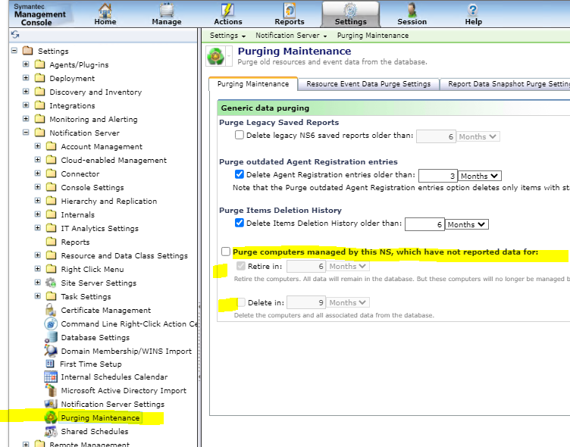The image size is (570, 447).
Task: Open the Home menu icon
Action: [105, 10]
